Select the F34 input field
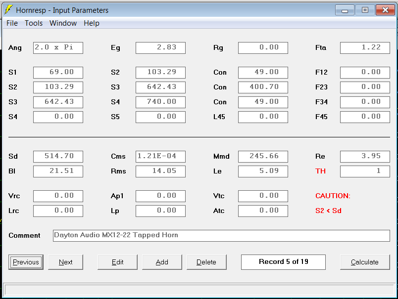 (x=365, y=102)
